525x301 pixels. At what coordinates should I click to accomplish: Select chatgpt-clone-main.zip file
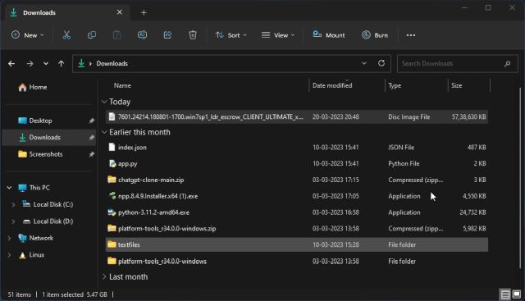(x=297, y=180)
